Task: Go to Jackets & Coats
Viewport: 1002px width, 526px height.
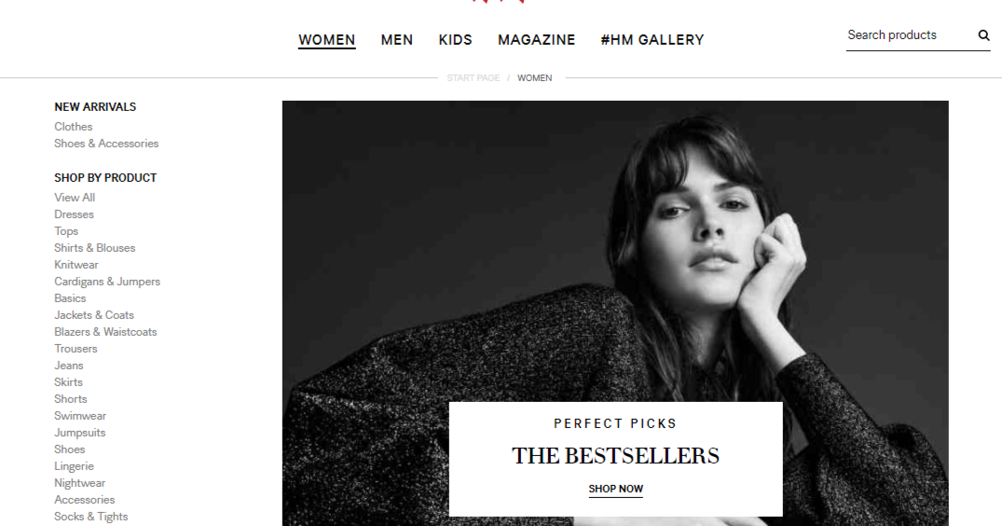Action: 94,314
